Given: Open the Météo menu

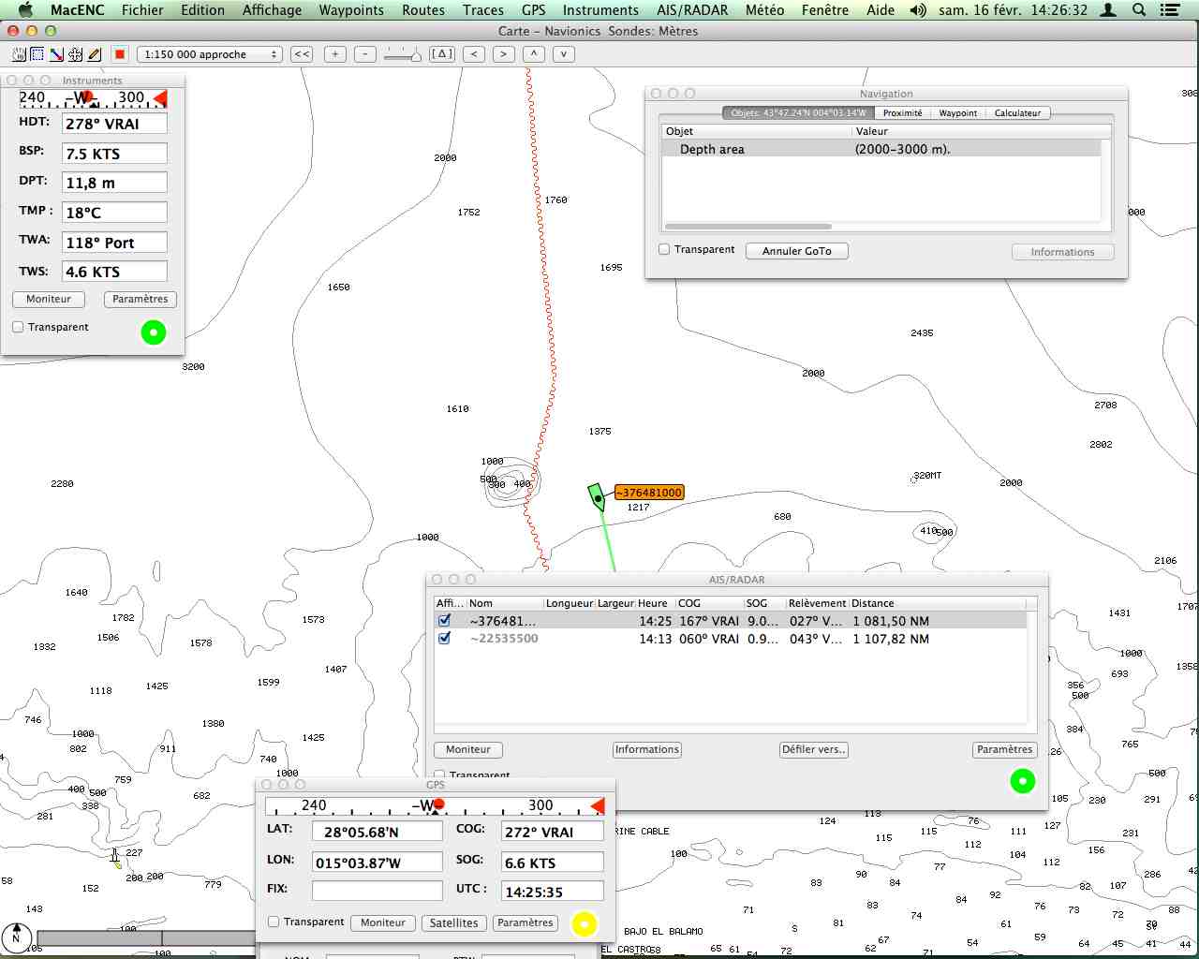Looking at the screenshot, I should (764, 10).
